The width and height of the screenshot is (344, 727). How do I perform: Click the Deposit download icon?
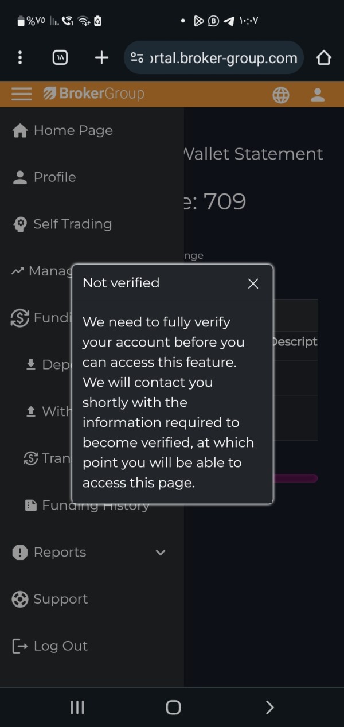tap(31, 364)
